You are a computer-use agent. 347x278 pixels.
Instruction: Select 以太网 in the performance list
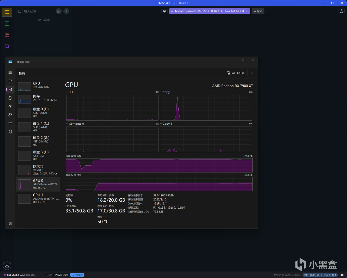click(38, 170)
